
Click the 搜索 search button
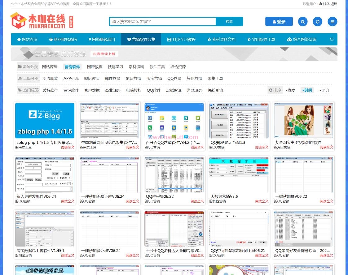(229, 21)
